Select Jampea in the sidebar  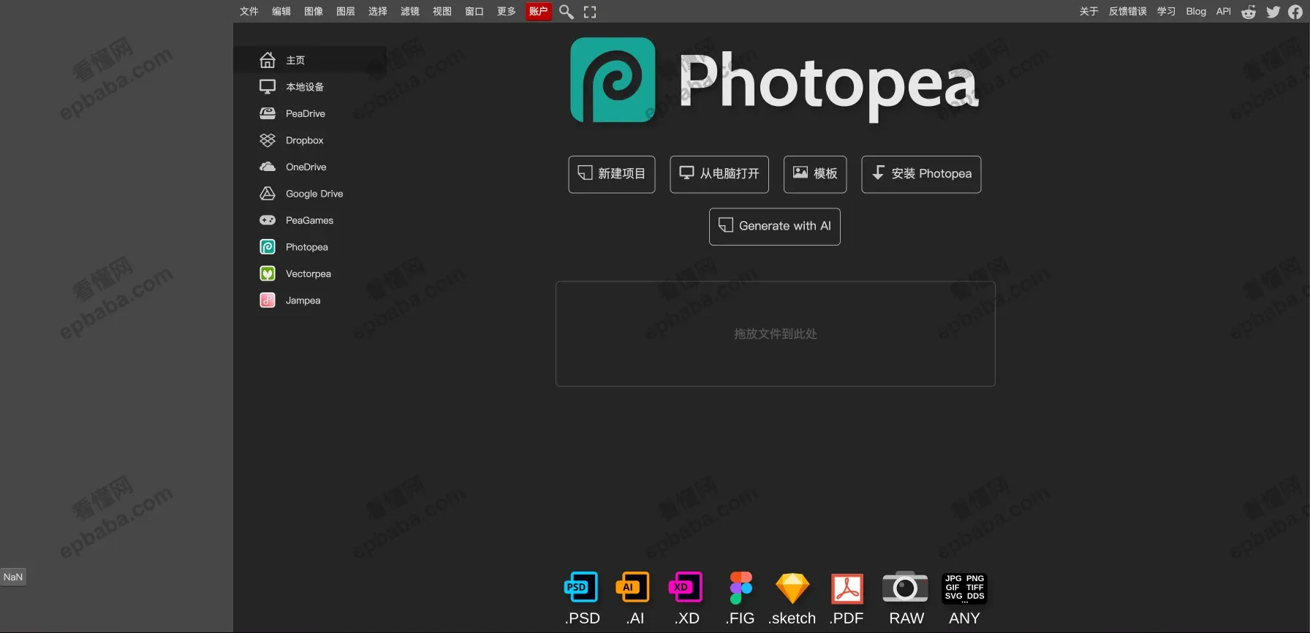pos(310,300)
